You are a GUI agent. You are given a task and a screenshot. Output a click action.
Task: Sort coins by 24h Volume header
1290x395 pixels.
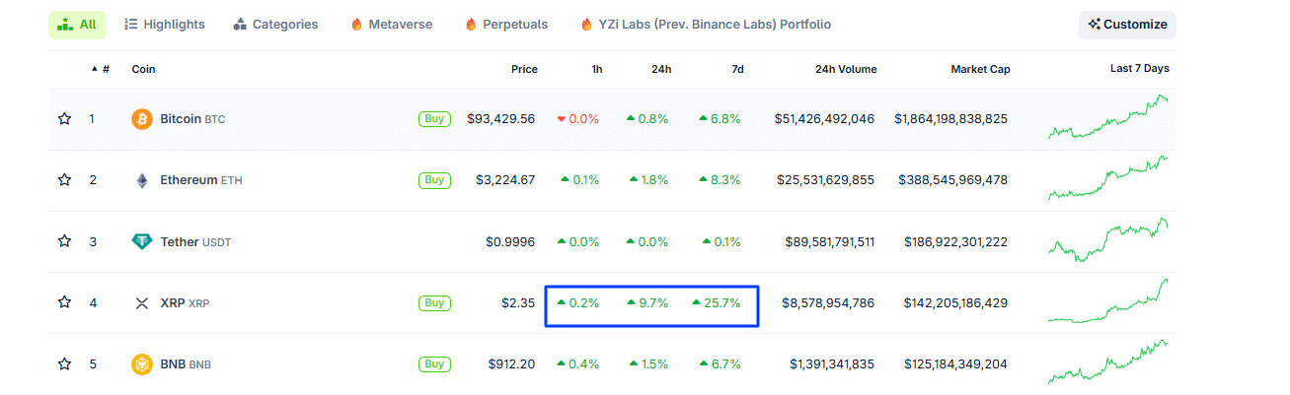(x=845, y=69)
